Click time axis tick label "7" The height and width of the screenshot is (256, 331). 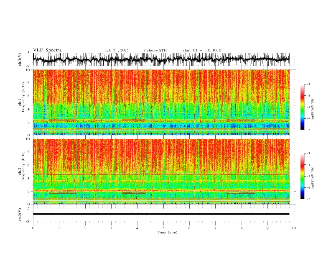[216, 228]
